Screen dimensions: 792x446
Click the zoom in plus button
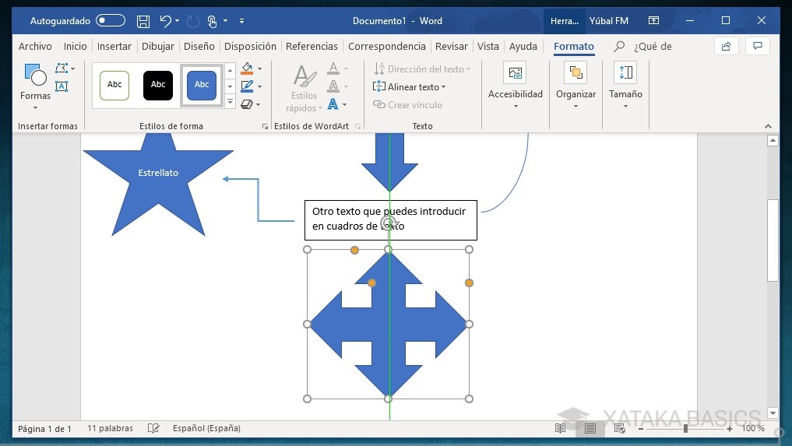730,428
